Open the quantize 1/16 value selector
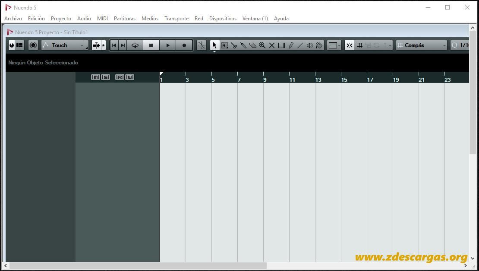The width and height of the screenshot is (479, 271). [x=460, y=45]
